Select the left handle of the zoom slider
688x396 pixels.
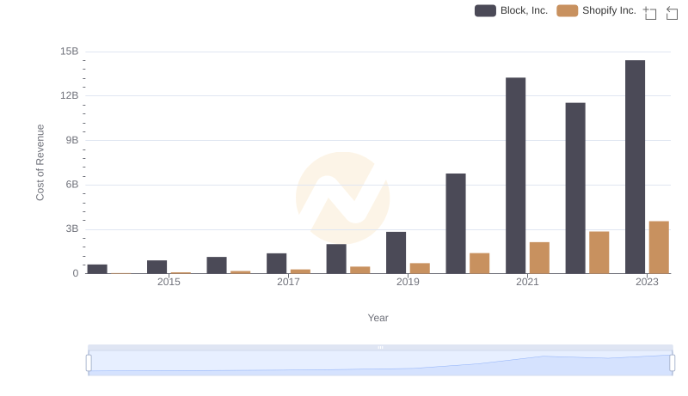[x=89, y=362]
